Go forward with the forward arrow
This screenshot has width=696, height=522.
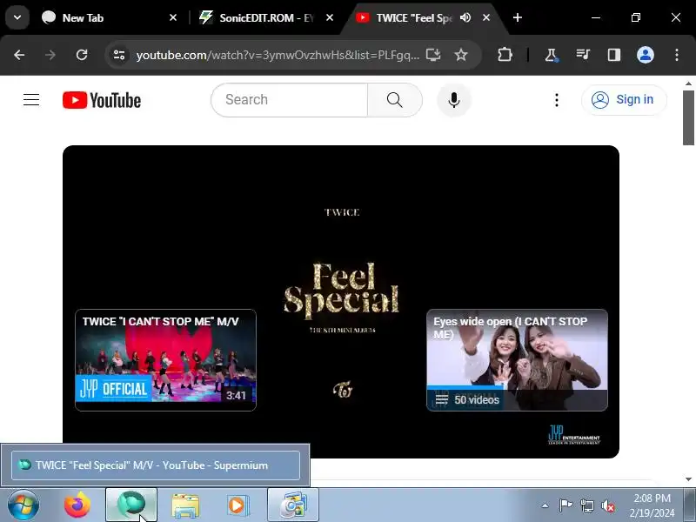pos(50,55)
